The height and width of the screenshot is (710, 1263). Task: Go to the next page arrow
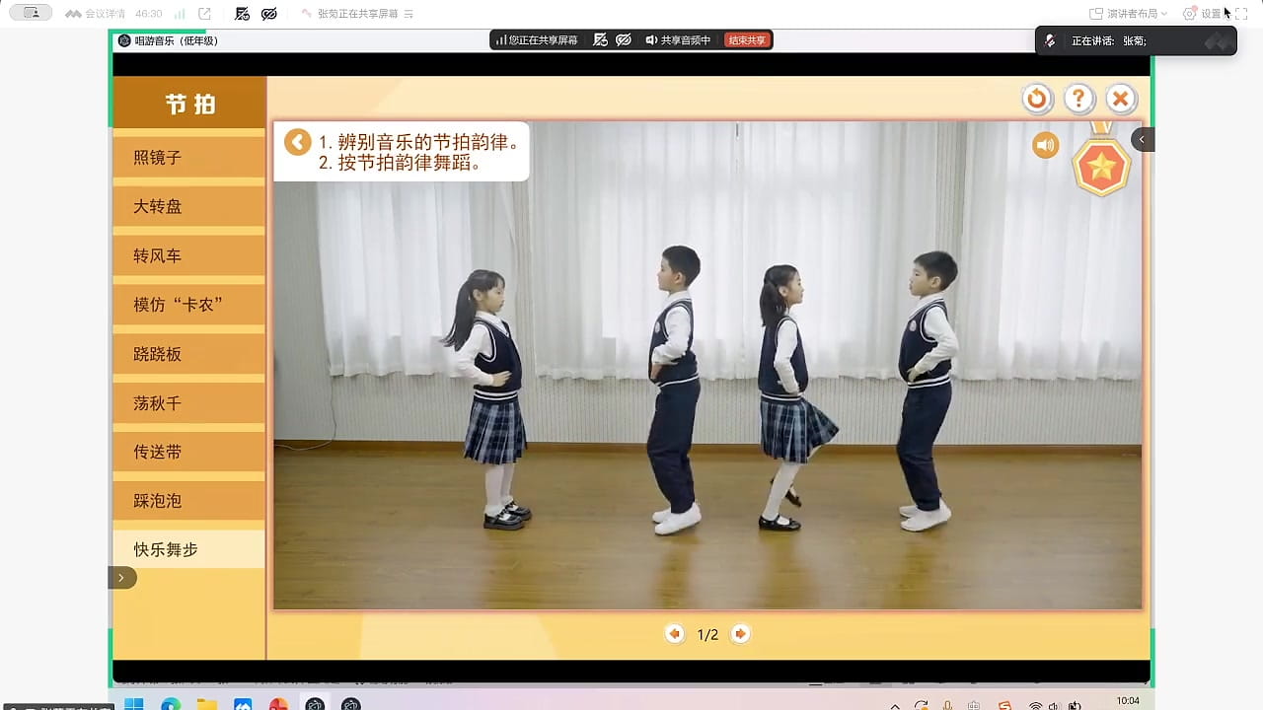[740, 634]
